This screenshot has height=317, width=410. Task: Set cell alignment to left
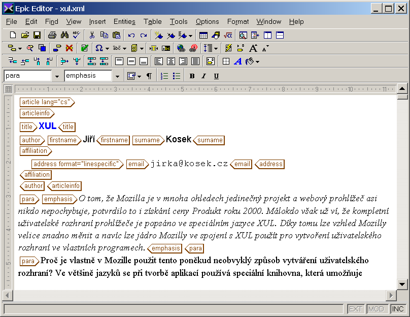pos(158,61)
